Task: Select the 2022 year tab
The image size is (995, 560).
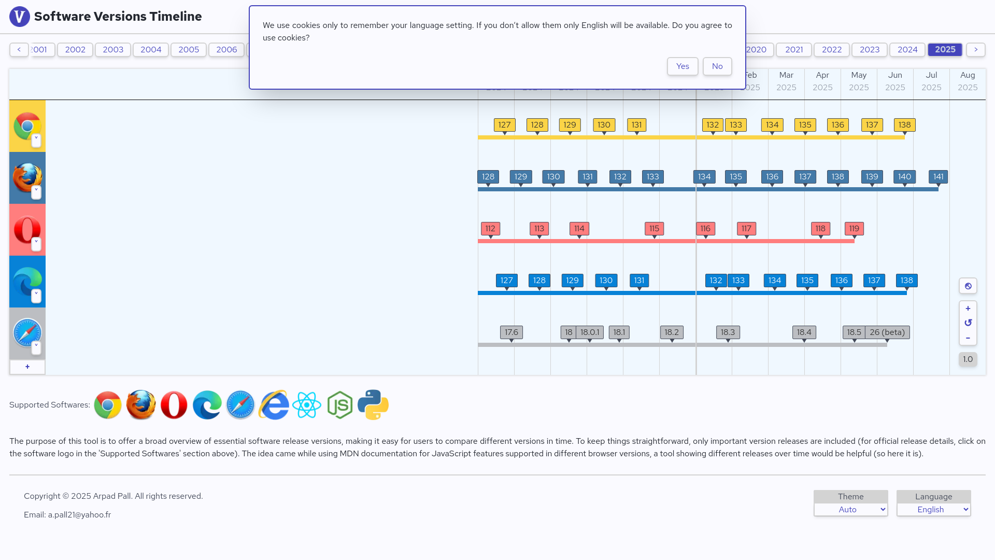Action: tap(832, 50)
